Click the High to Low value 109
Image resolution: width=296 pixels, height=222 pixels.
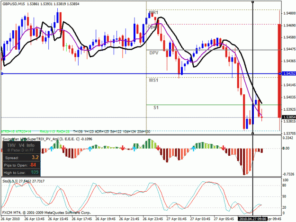pyautogui.click(x=35, y=172)
